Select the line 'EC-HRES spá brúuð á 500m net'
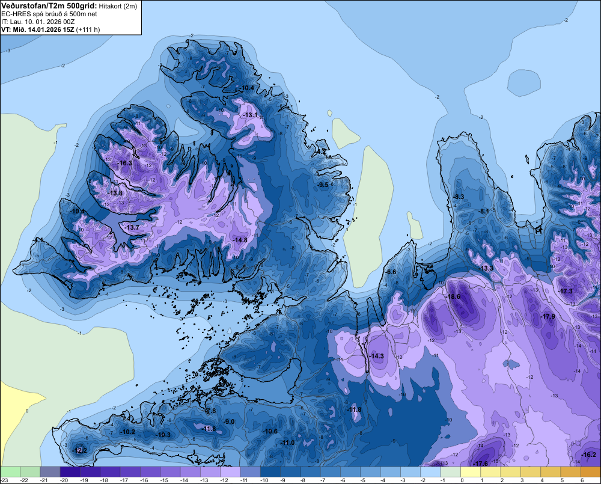 pos(49,14)
